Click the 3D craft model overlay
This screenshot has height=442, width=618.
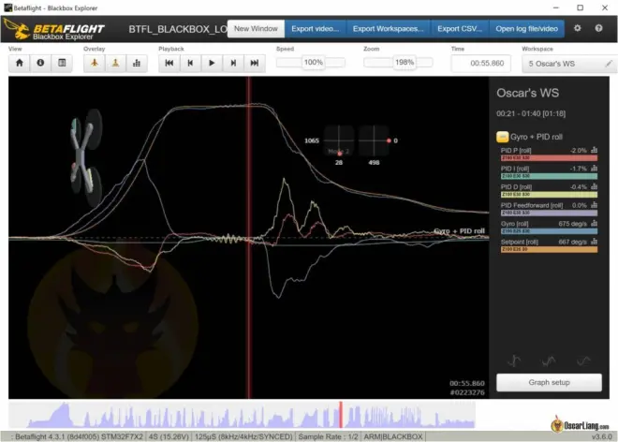point(85,157)
